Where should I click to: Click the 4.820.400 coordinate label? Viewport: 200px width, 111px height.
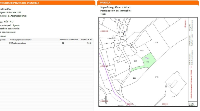[104, 101]
